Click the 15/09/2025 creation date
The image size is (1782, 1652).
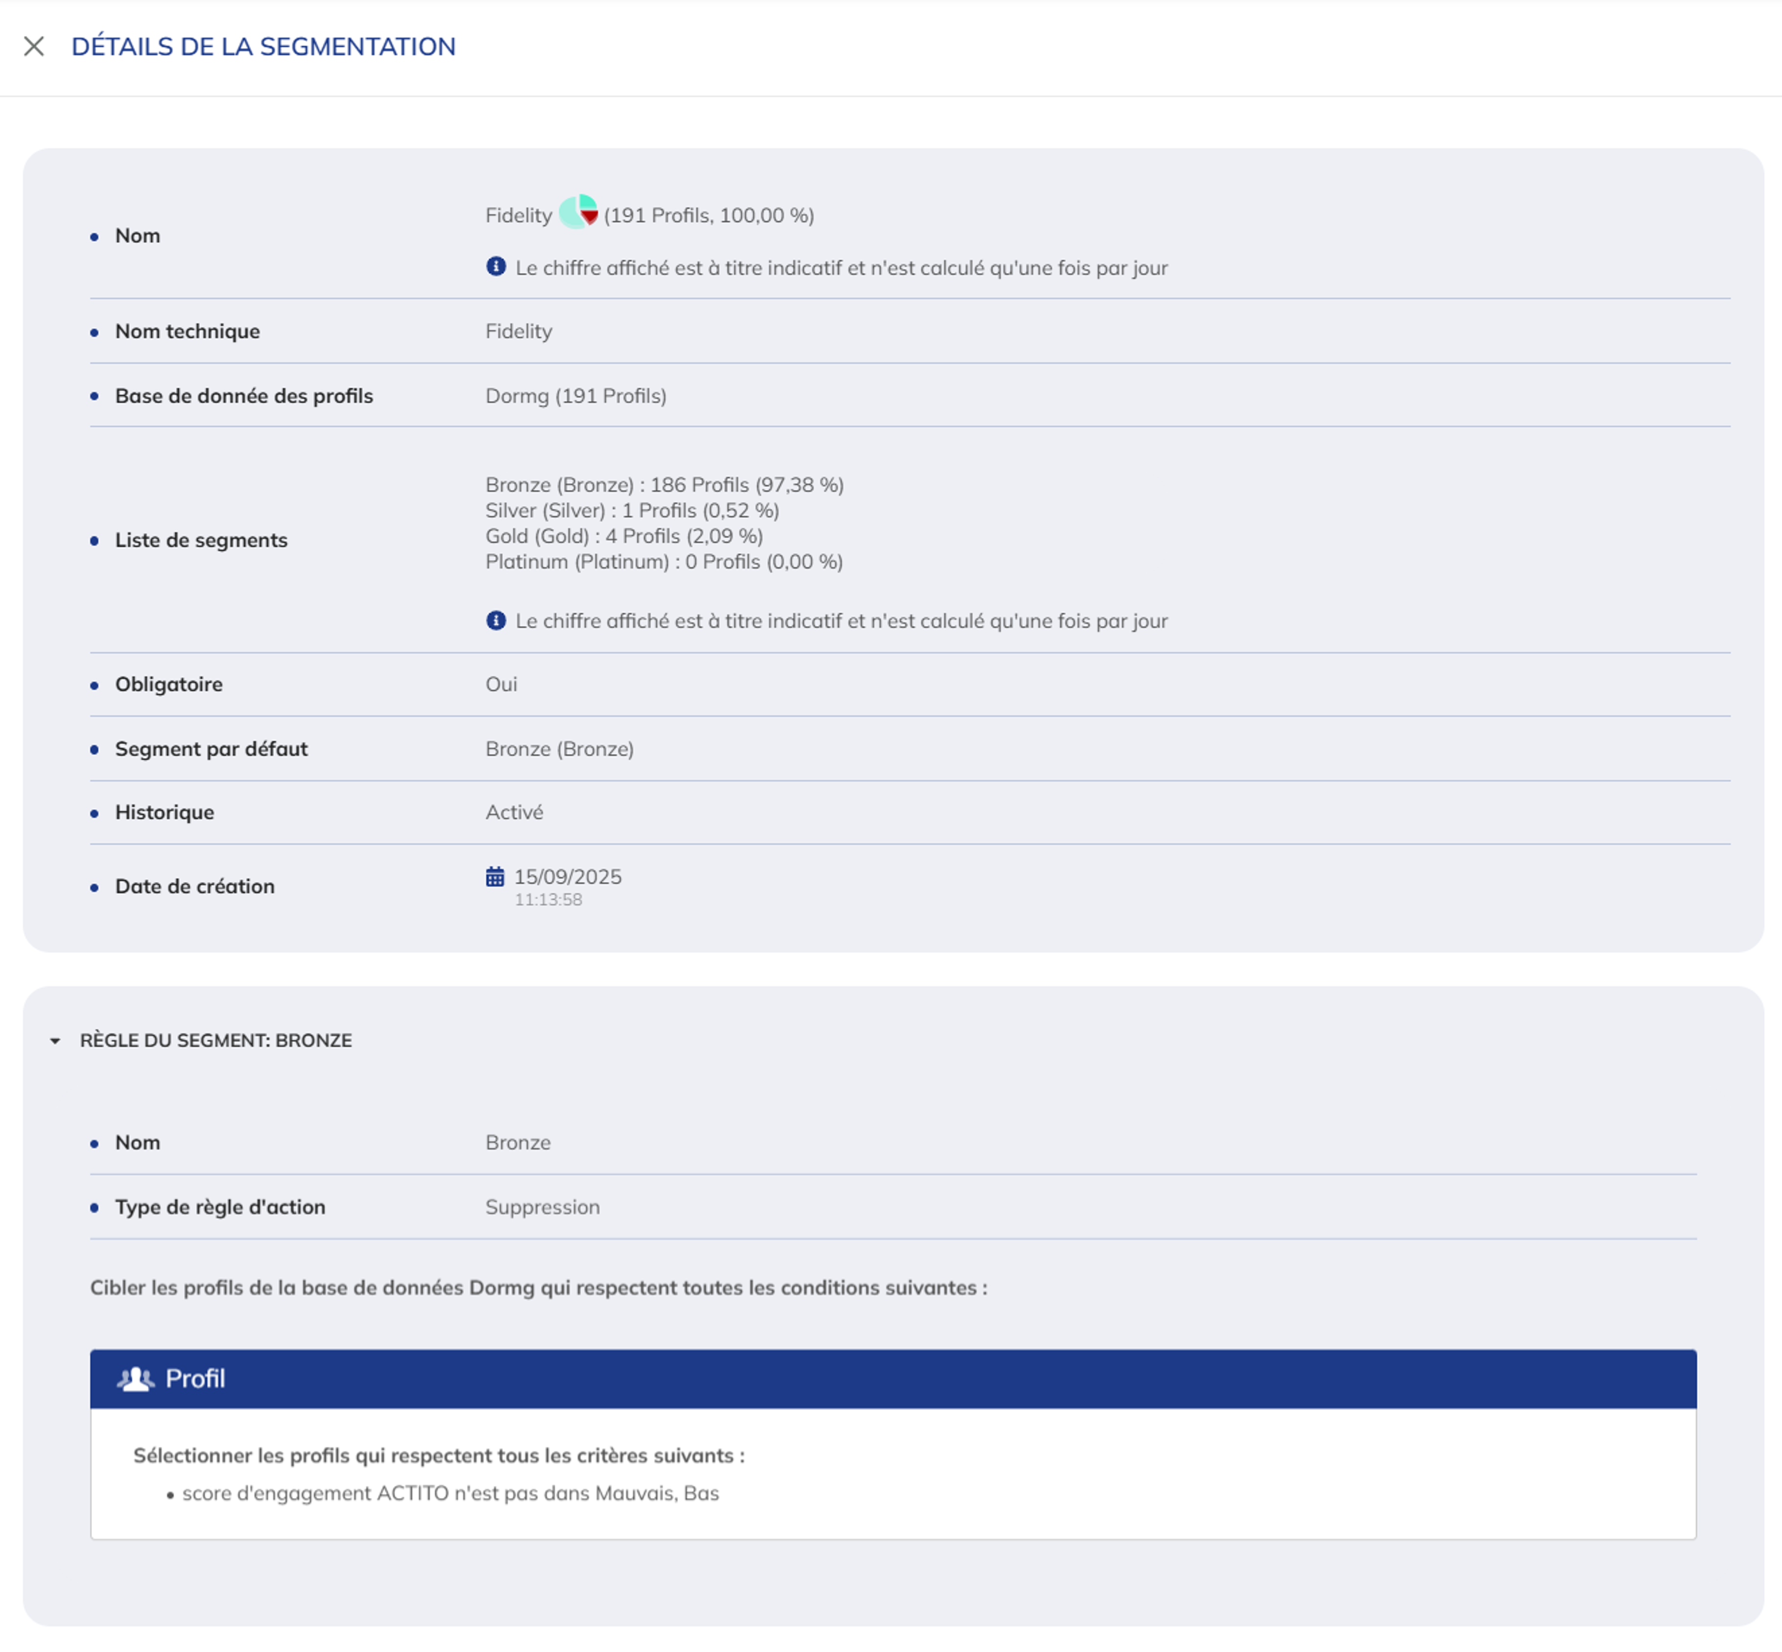568,877
